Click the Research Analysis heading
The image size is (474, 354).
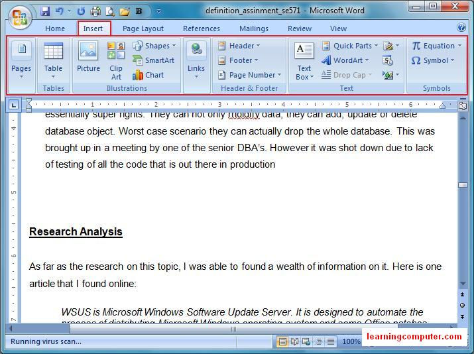point(76,232)
